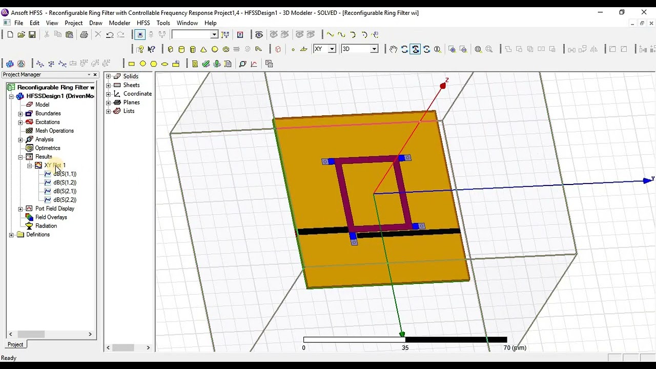Collapse the XY Plot 1 node

pyautogui.click(x=29, y=166)
